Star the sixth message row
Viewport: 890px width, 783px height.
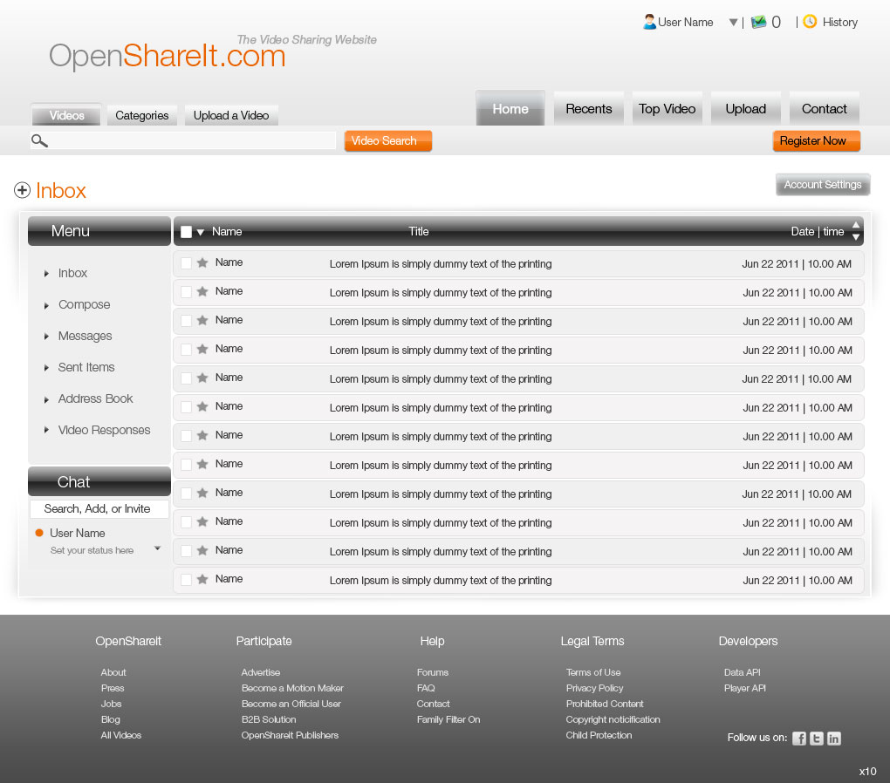click(x=202, y=407)
